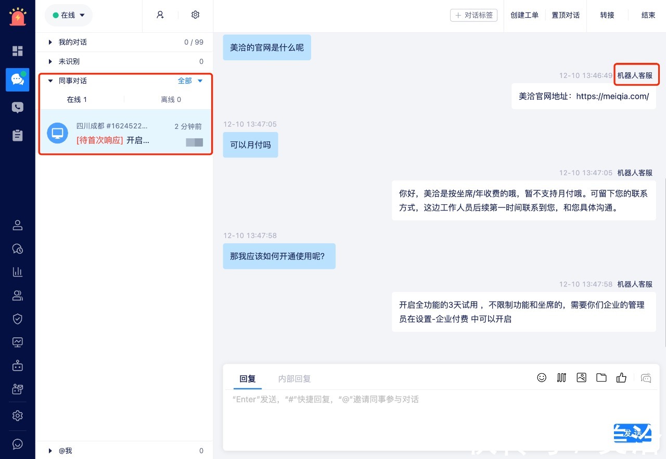The image size is (666, 459).
Task: Open the help chat bubble at sidebar bottom
Action: pyautogui.click(x=18, y=444)
